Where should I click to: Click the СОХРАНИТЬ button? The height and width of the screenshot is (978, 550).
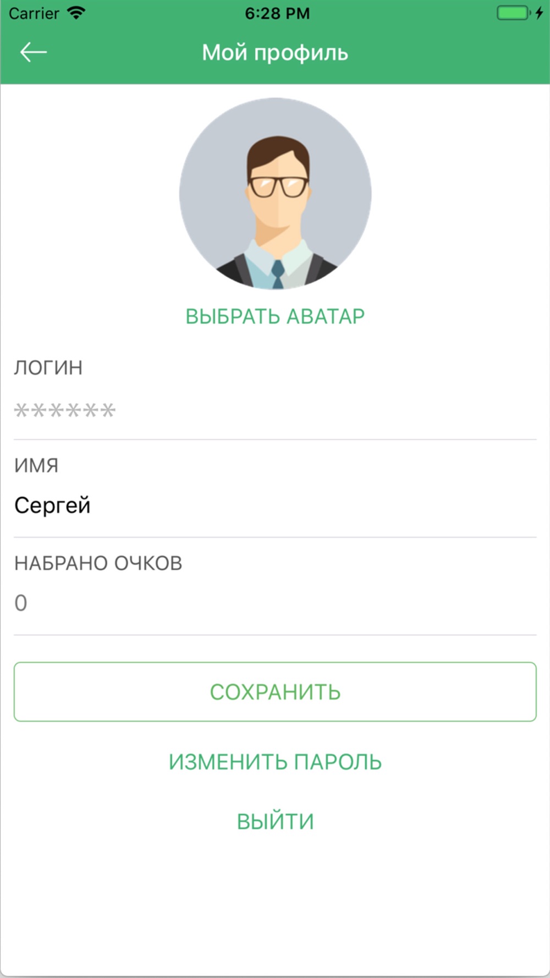pyautogui.click(x=275, y=691)
